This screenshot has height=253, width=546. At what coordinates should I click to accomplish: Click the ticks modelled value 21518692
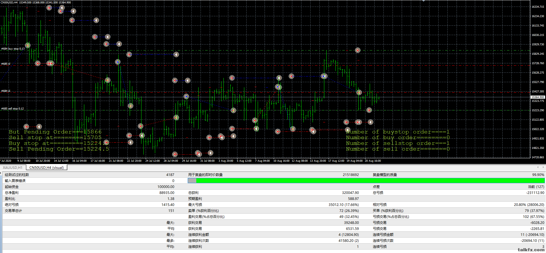351,175
